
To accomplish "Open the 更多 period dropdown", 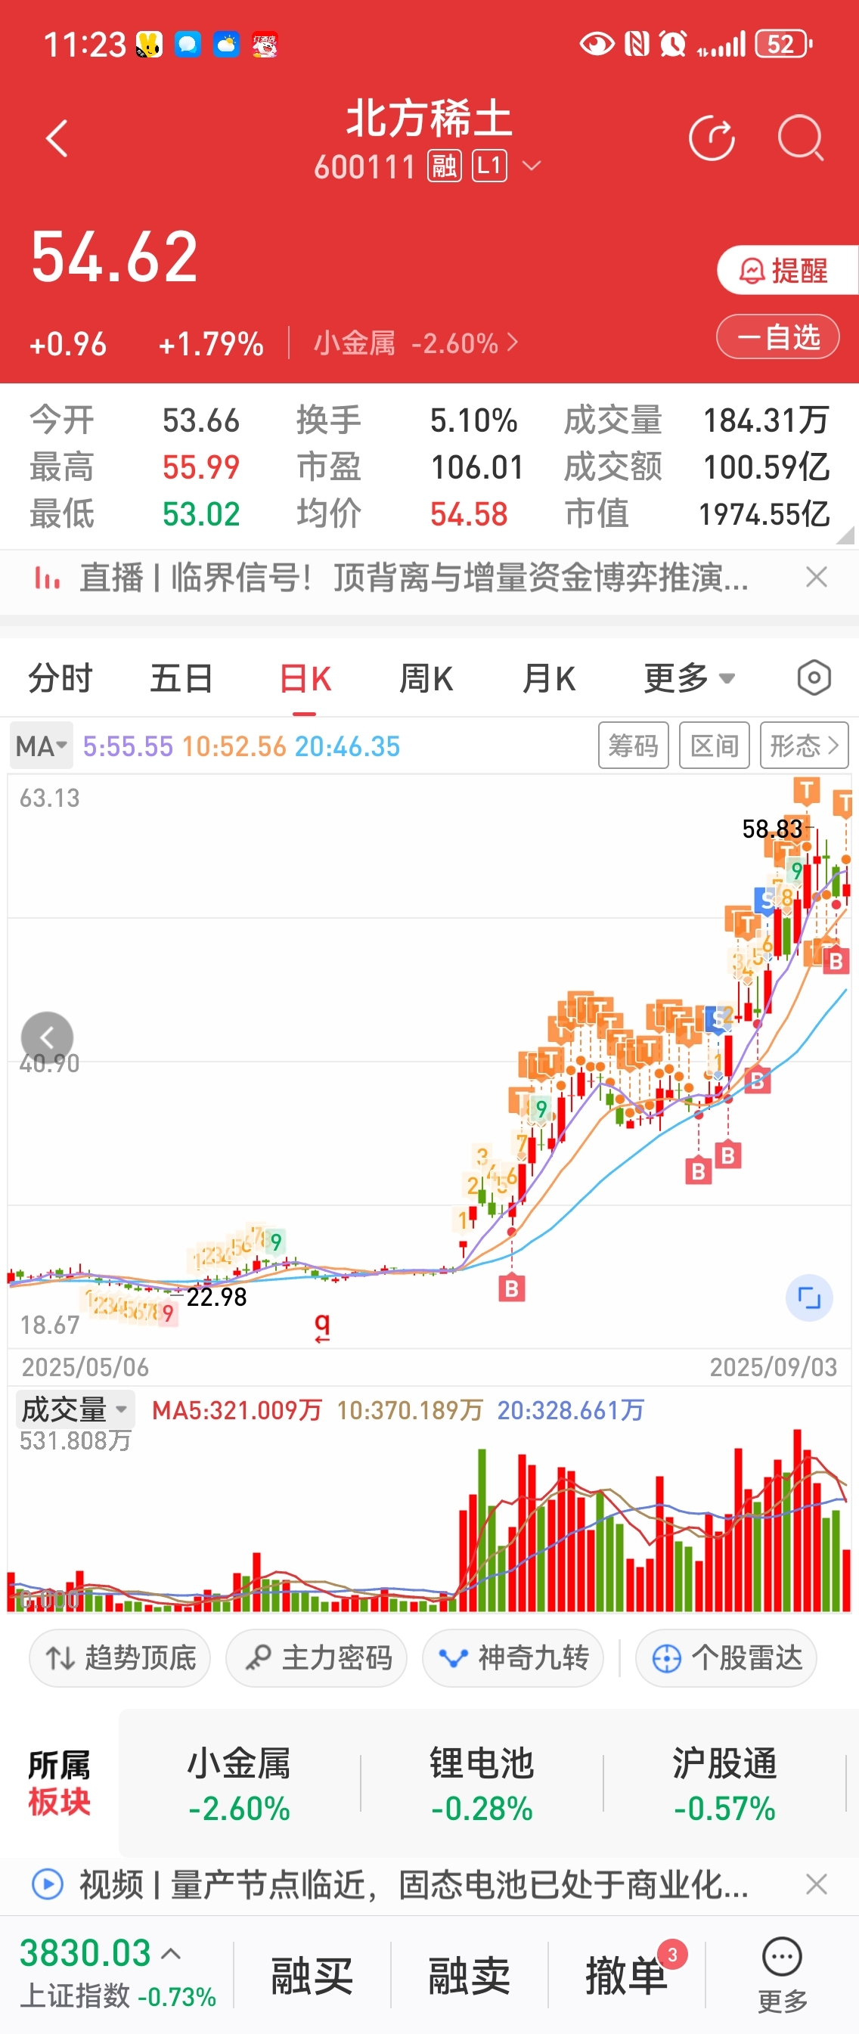I will [x=690, y=679].
